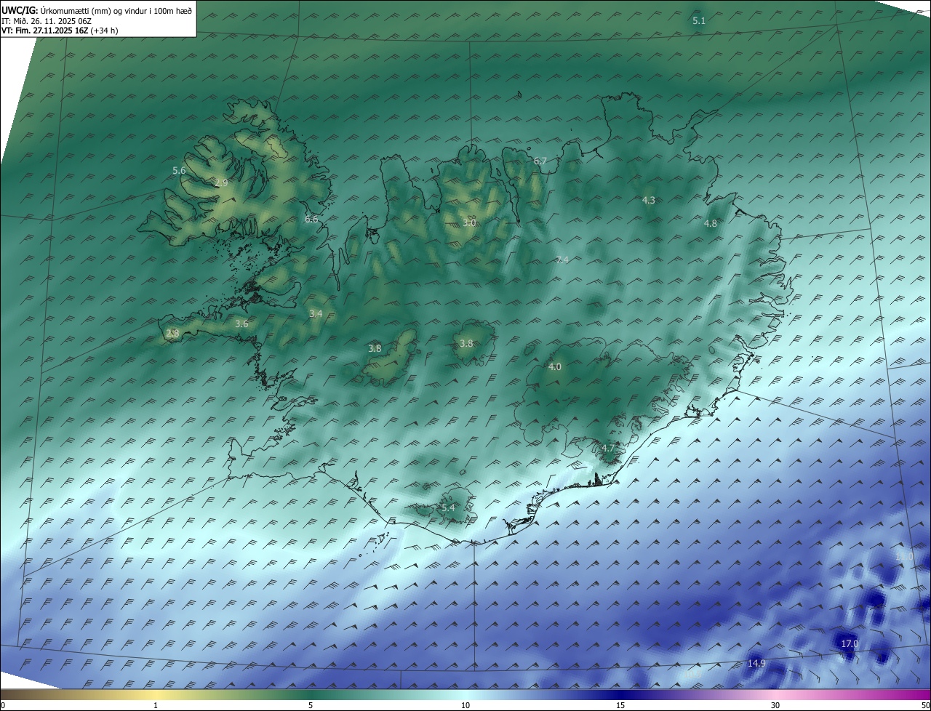
Task: Click the colorbar tick label 30
Action: (x=775, y=705)
